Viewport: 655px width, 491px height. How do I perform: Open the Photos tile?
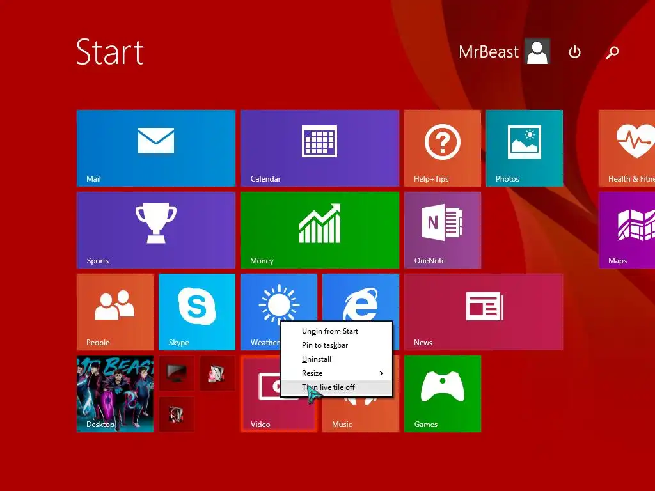[x=525, y=148]
